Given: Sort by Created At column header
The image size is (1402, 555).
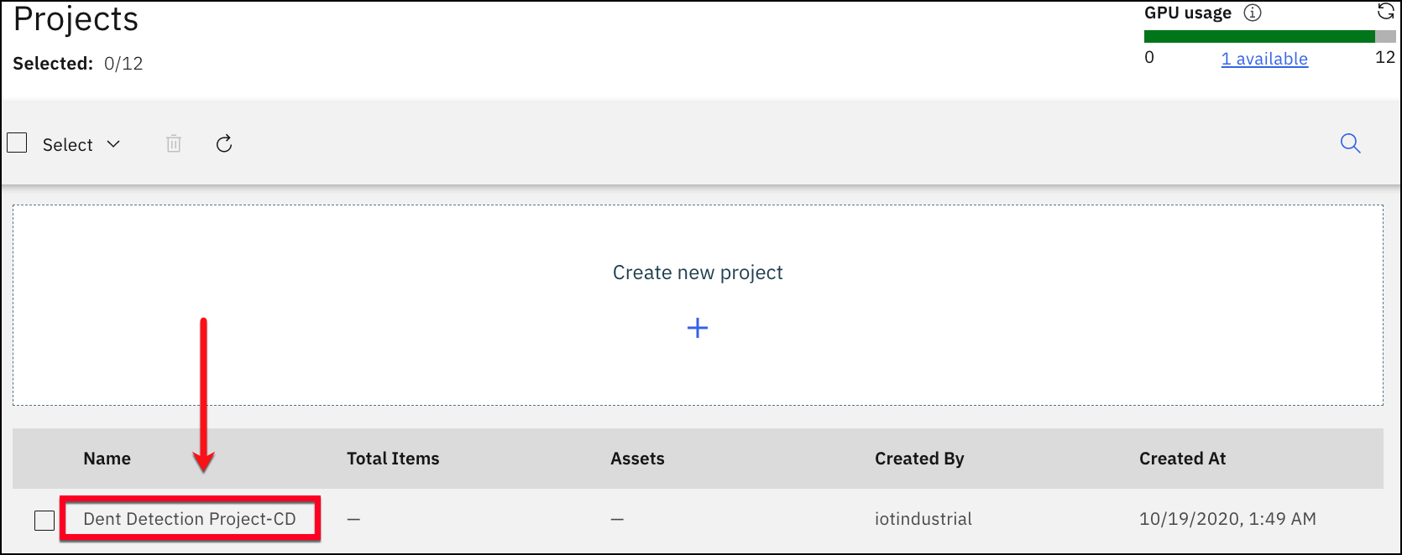Looking at the screenshot, I should 1182,459.
